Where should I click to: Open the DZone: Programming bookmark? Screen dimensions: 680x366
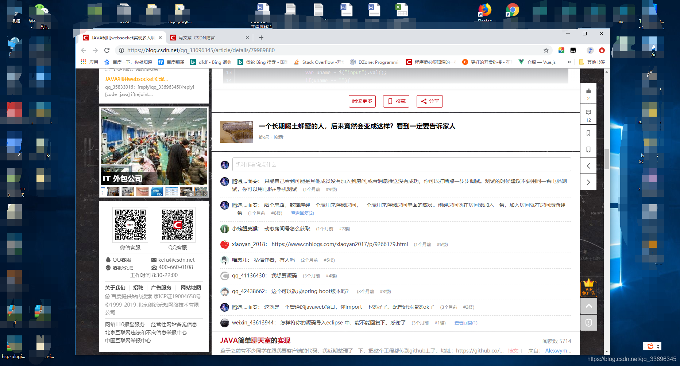pos(374,62)
